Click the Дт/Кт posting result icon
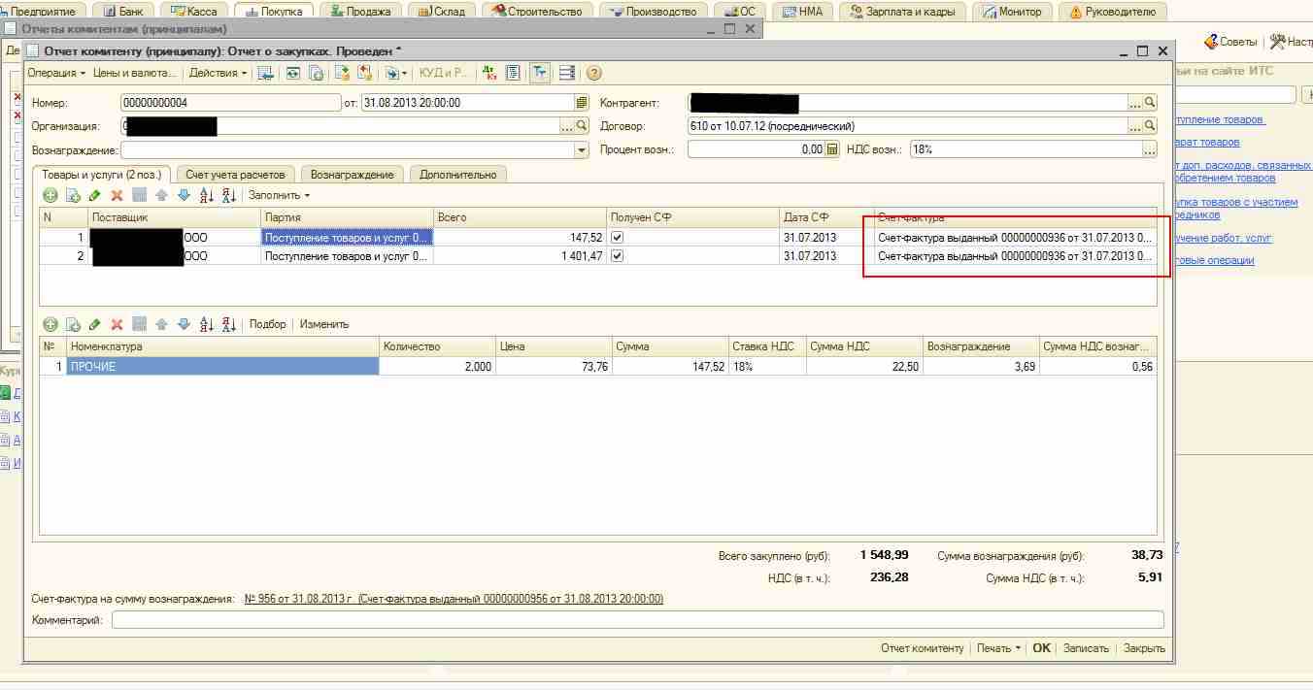1313x690 pixels. pyautogui.click(x=489, y=73)
